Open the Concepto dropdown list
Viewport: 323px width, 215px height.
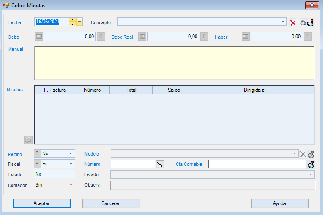pyautogui.click(x=283, y=22)
